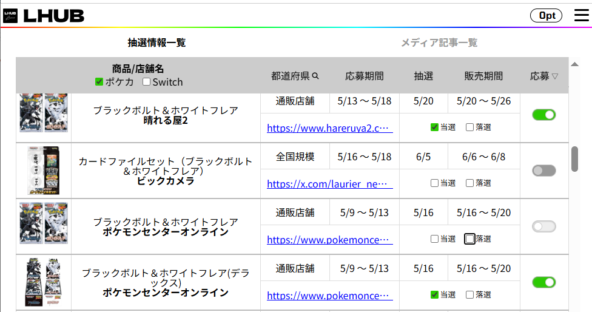592x312 pixels.
Task: Uncheck the ポケカ filter checkbox
Action: click(x=99, y=82)
